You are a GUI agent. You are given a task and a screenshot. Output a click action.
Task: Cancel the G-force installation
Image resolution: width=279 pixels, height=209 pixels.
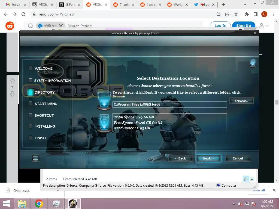click(238, 158)
